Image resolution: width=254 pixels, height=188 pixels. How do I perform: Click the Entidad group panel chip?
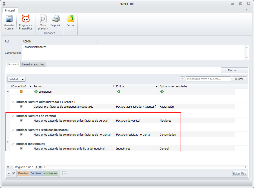point(16,79)
